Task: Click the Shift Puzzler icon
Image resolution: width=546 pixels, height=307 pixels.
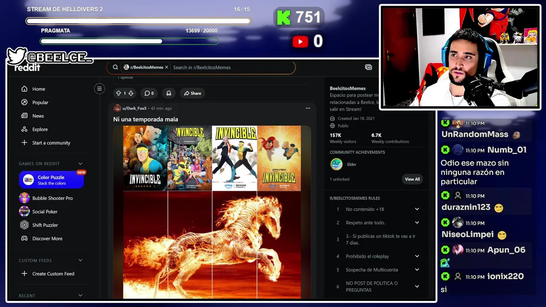Action: [24, 225]
